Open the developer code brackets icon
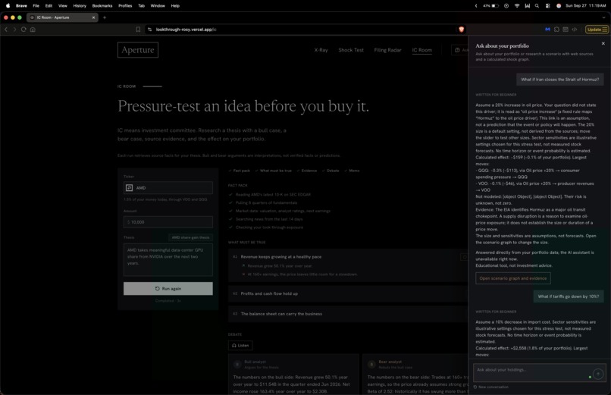The height and width of the screenshot is (395, 611). point(575,30)
